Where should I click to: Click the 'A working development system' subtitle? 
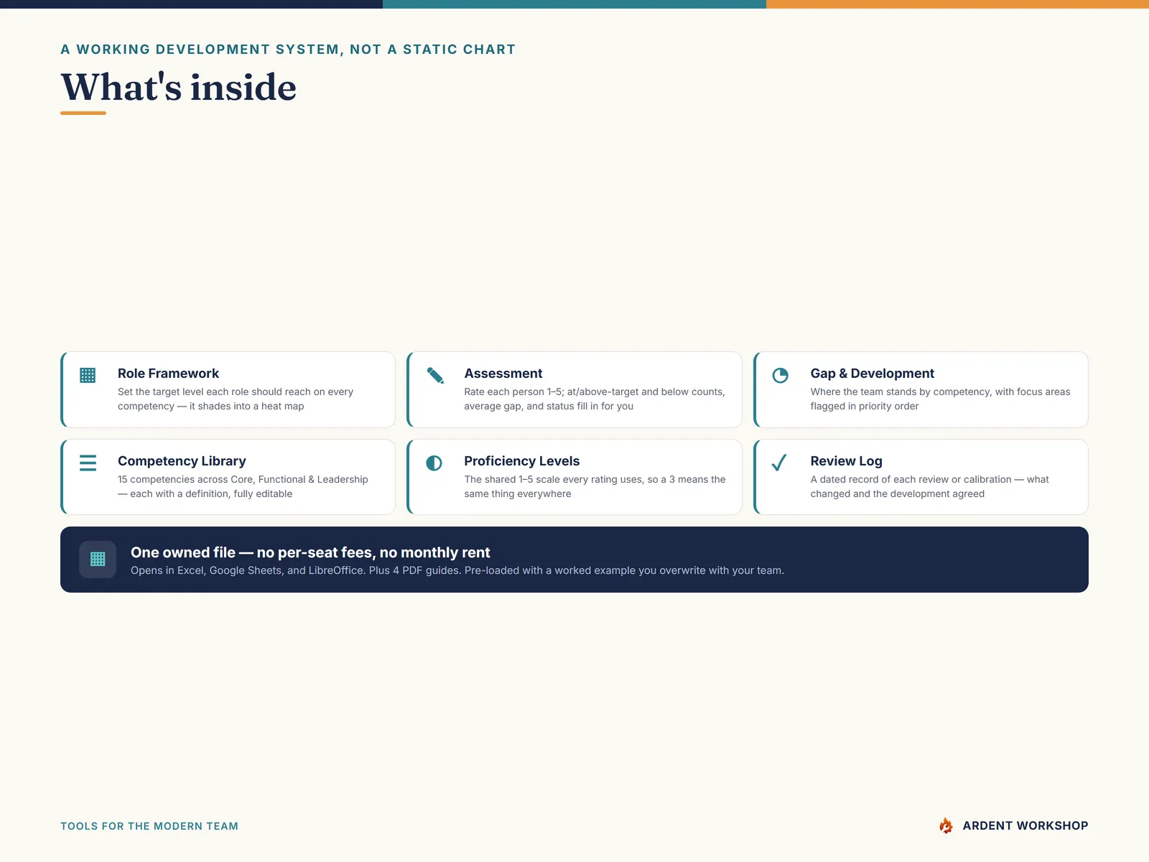[288, 50]
